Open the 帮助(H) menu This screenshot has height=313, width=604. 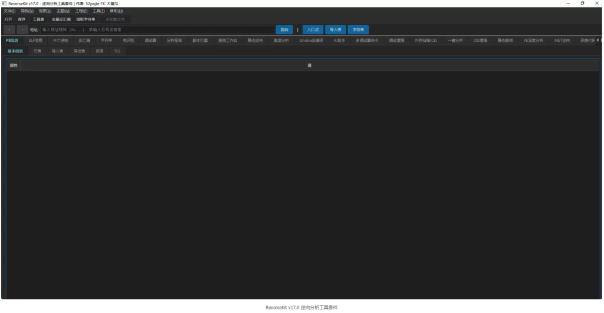116,11
